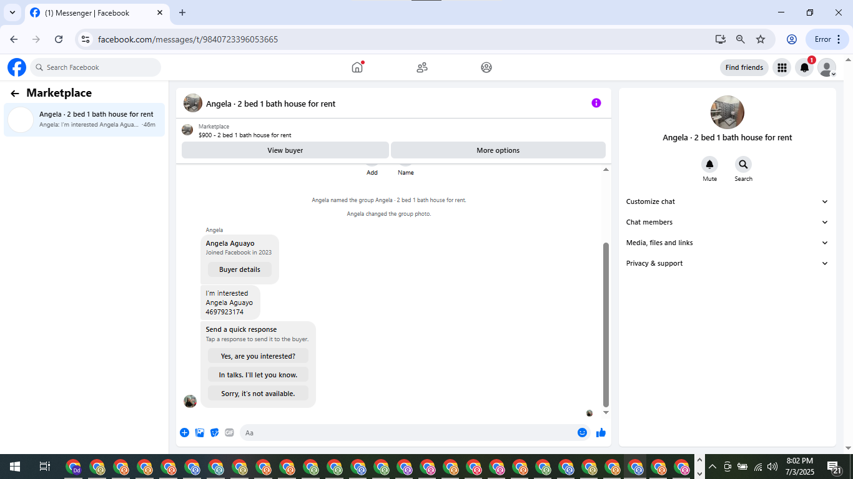This screenshot has height=479, width=853.
Task: Click the chat scrollbar down arrow
Action: point(606,412)
